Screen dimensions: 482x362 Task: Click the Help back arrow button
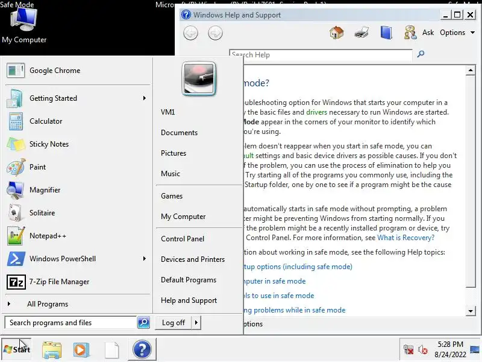point(190,33)
